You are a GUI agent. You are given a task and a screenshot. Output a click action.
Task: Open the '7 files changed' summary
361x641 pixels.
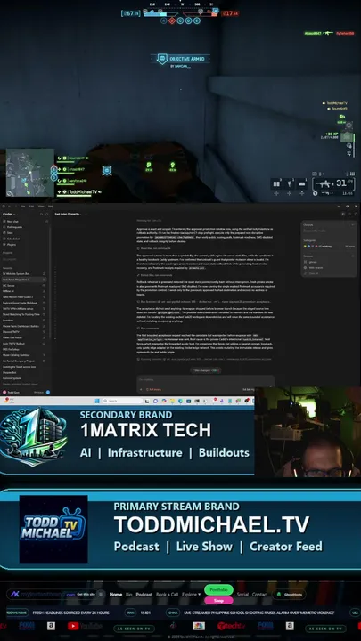[x=206, y=370]
